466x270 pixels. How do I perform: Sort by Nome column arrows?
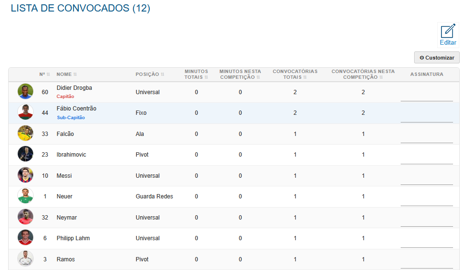click(x=75, y=74)
